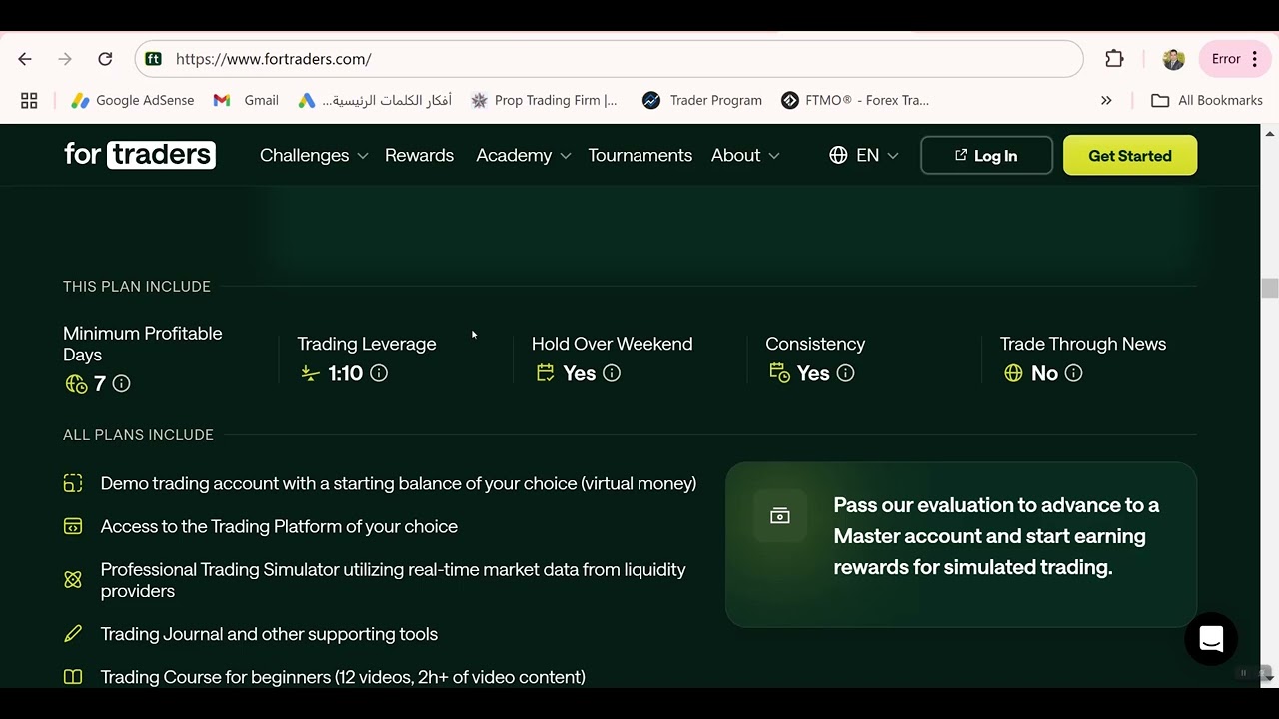Go to homepage via for traders logo

click(140, 155)
